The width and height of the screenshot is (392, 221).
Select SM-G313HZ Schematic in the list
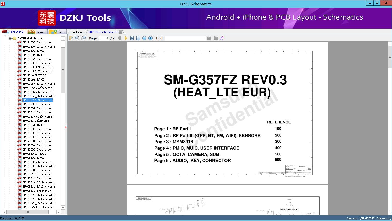(37, 71)
